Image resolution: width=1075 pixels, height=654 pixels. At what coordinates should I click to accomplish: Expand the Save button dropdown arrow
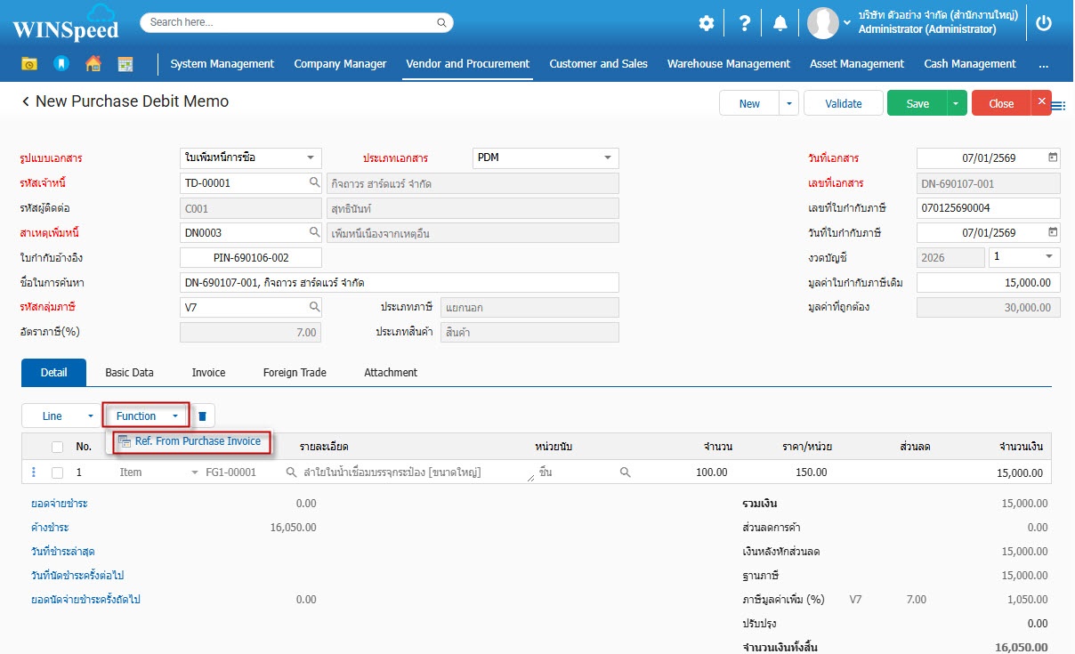[956, 103]
